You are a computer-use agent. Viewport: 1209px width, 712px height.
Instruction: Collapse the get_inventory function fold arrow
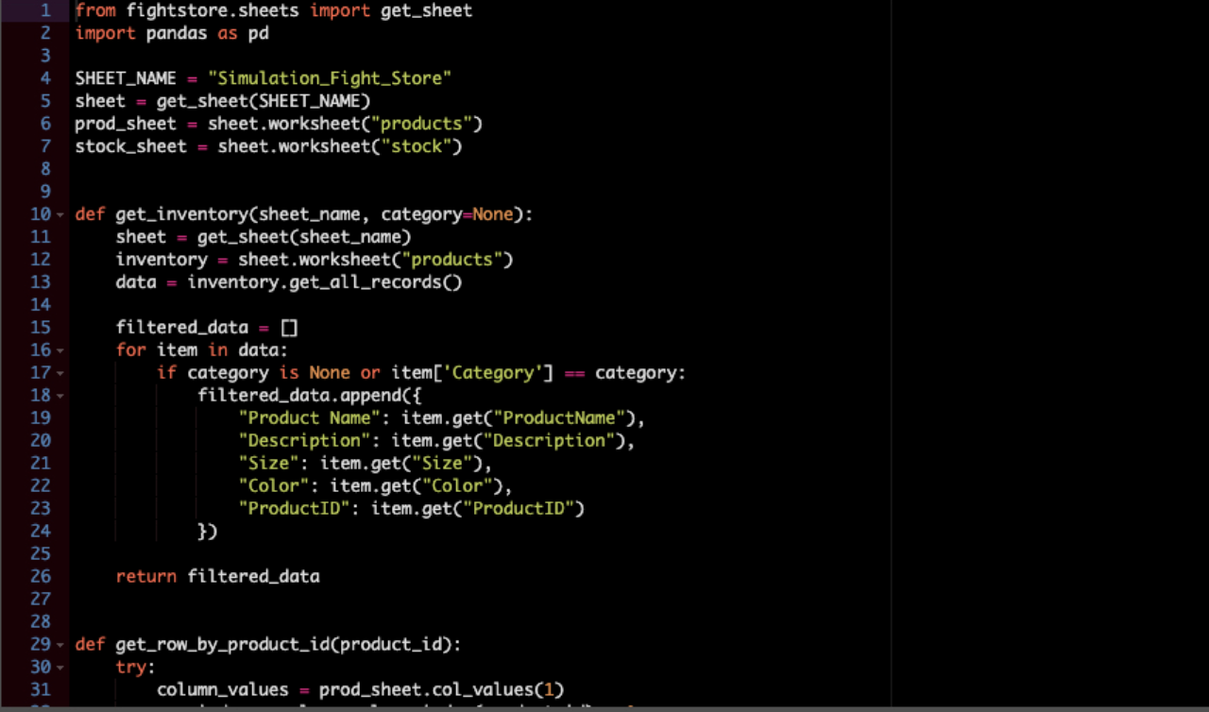click(60, 215)
